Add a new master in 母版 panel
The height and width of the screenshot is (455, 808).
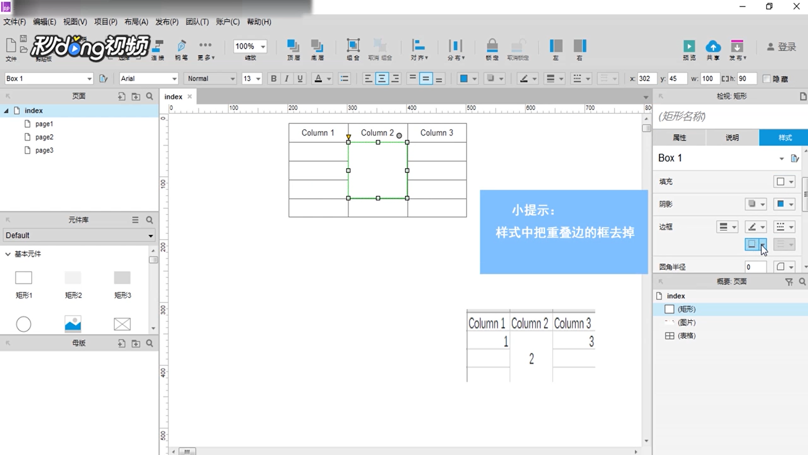[122, 343]
